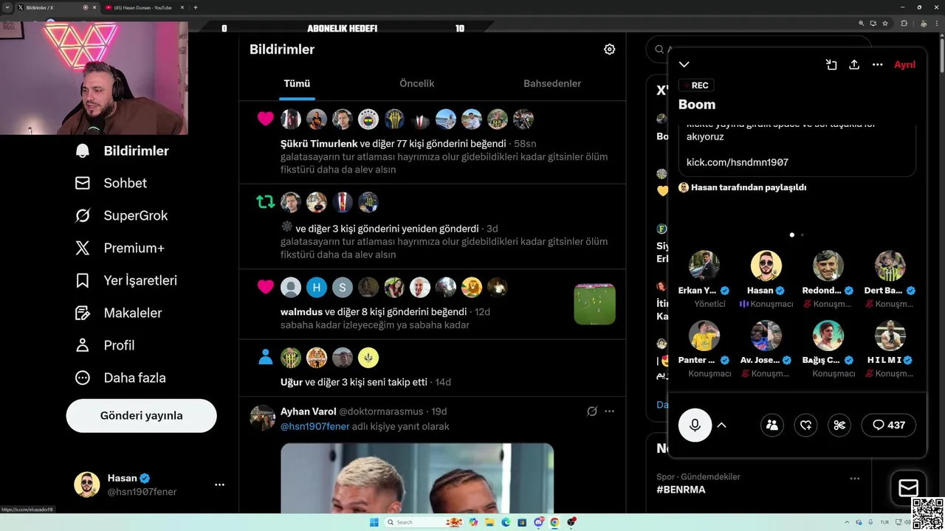Open File Explorer from taskbar
Image resolution: width=945 pixels, height=531 pixels.
point(489,522)
